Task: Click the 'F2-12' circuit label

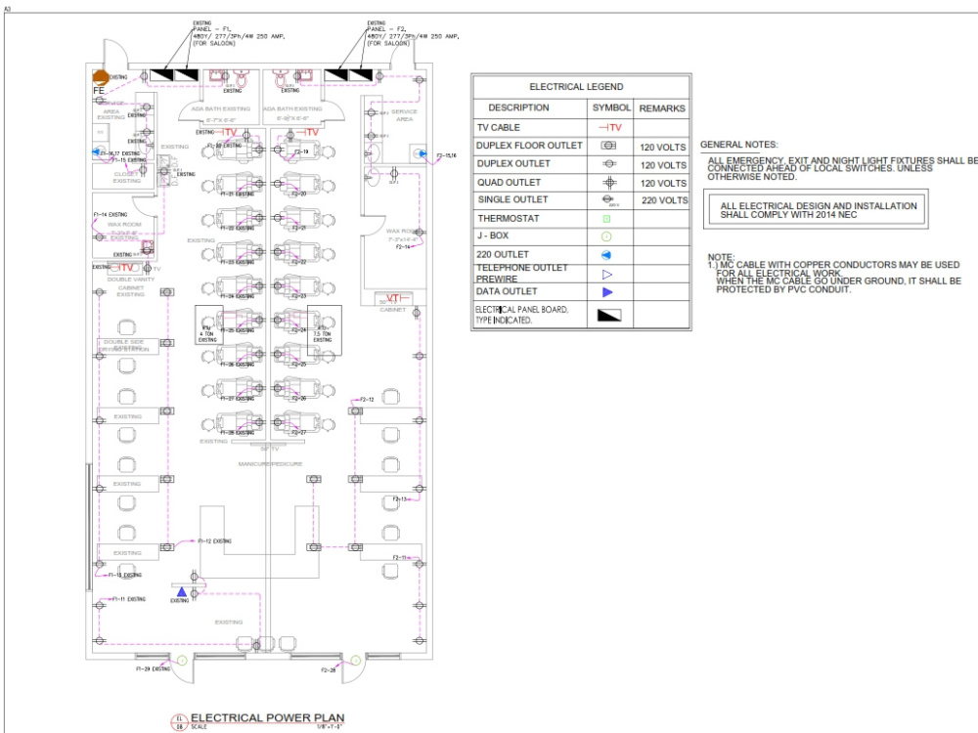Action: pos(367,400)
